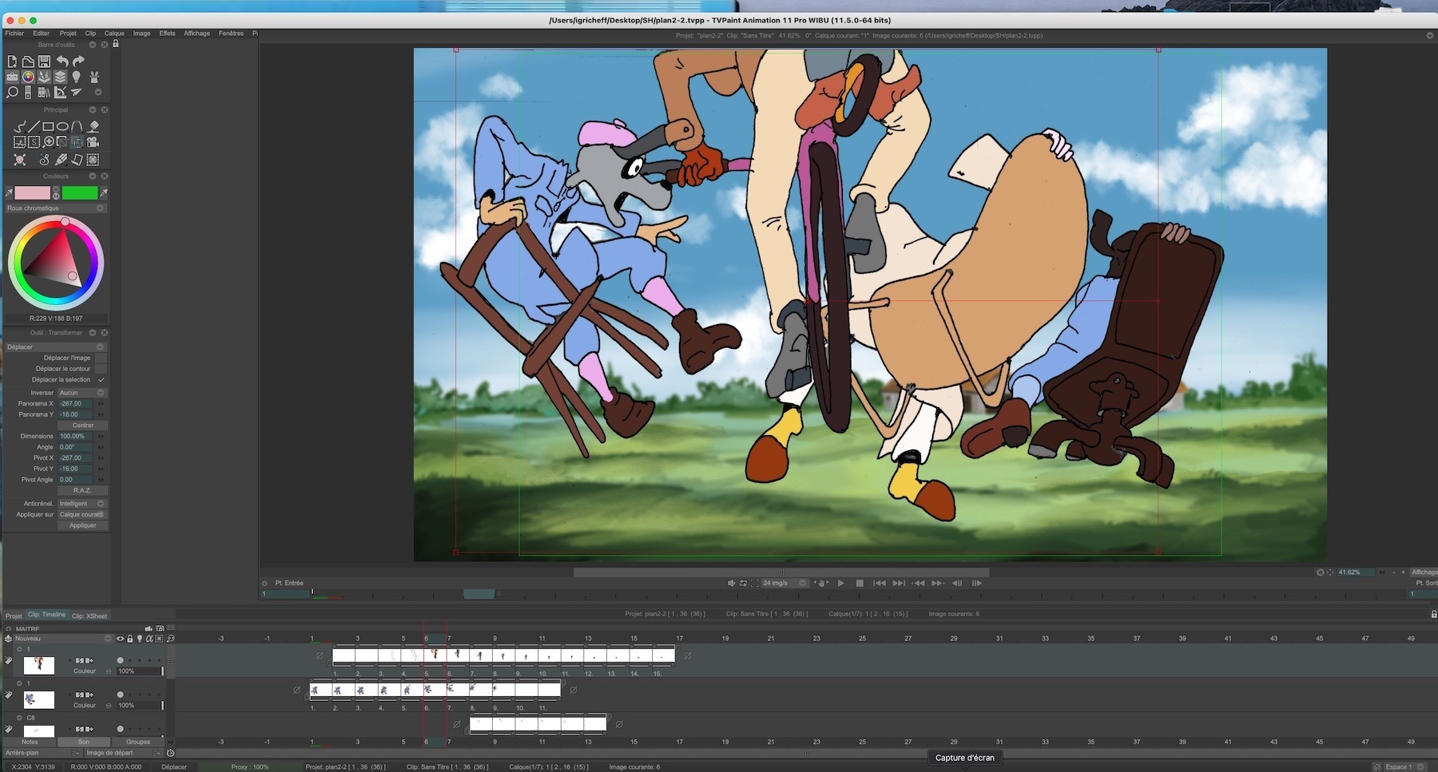Select the camera tool in Principal panel
Image resolution: width=1438 pixels, height=772 pixels.
pyautogui.click(x=93, y=142)
